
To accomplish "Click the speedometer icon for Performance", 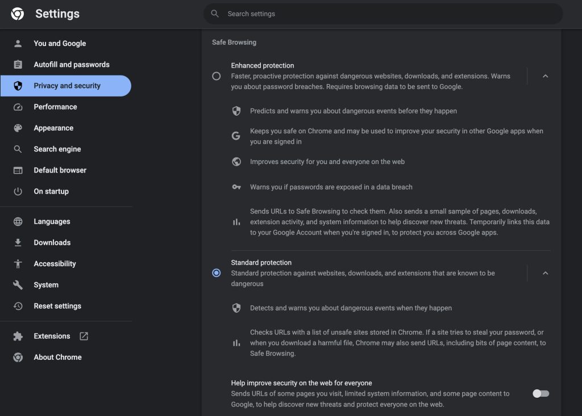I will pos(18,107).
